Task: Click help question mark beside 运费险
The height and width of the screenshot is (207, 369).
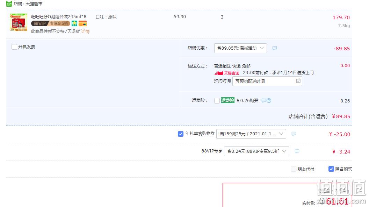Action: (269, 101)
